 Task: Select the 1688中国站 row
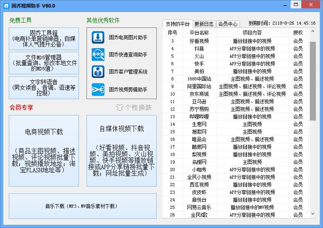pyautogui.click(x=236, y=79)
